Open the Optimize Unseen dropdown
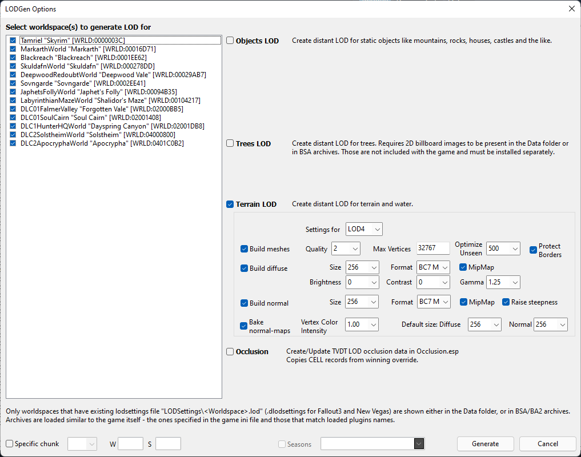Viewport: 581px width, 457px height. click(x=503, y=248)
